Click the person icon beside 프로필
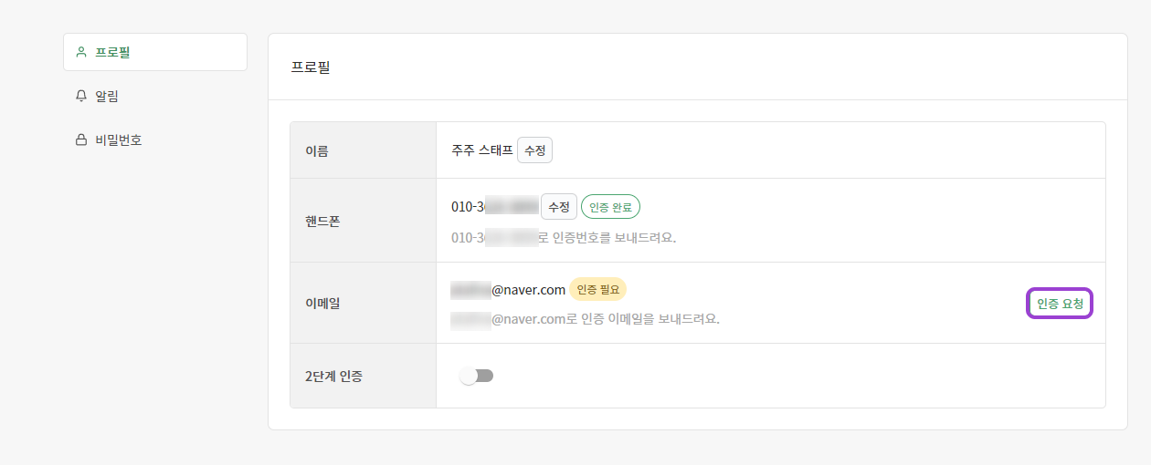Image resolution: width=1151 pixels, height=465 pixels. click(x=81, y=52)
